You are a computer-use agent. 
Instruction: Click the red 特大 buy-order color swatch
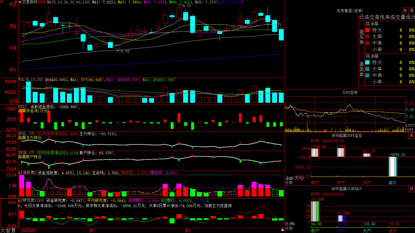367,30
